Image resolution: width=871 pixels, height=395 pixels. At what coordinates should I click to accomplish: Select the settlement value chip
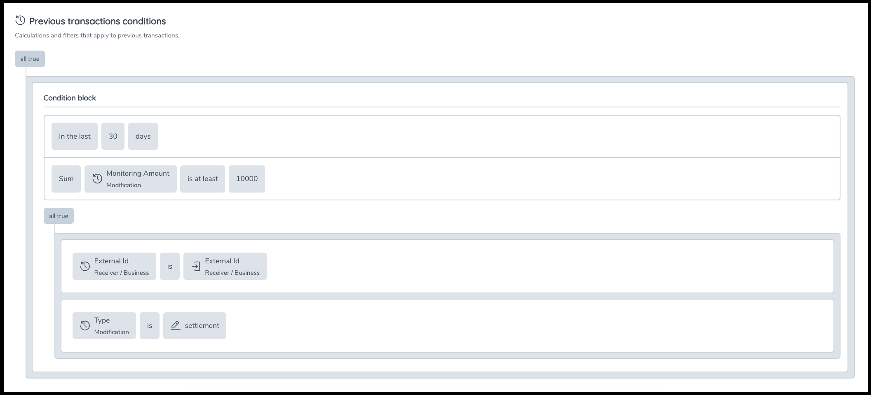202,325
